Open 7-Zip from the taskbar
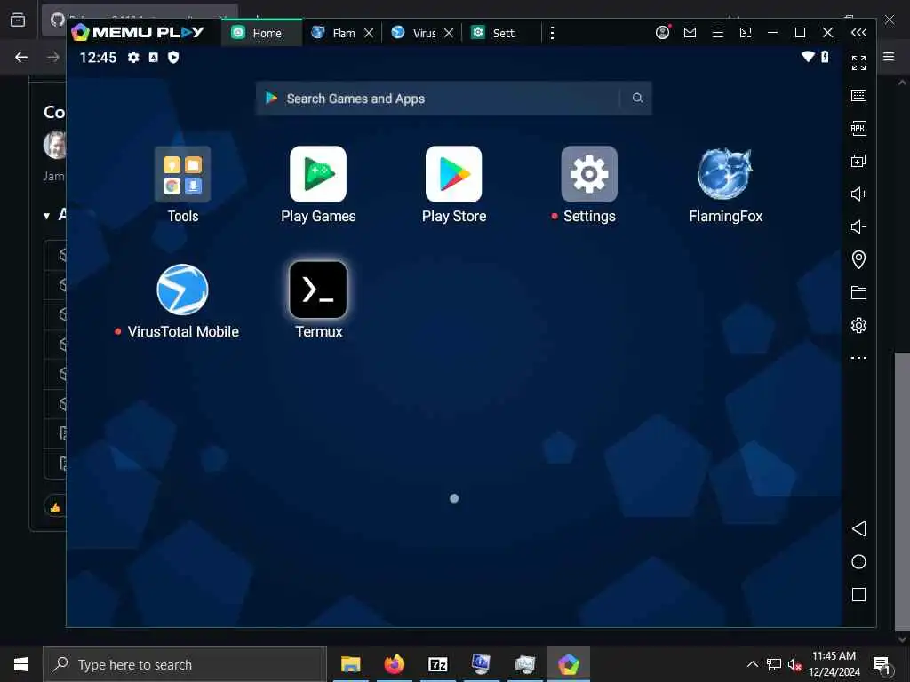 tap(437, 664)
